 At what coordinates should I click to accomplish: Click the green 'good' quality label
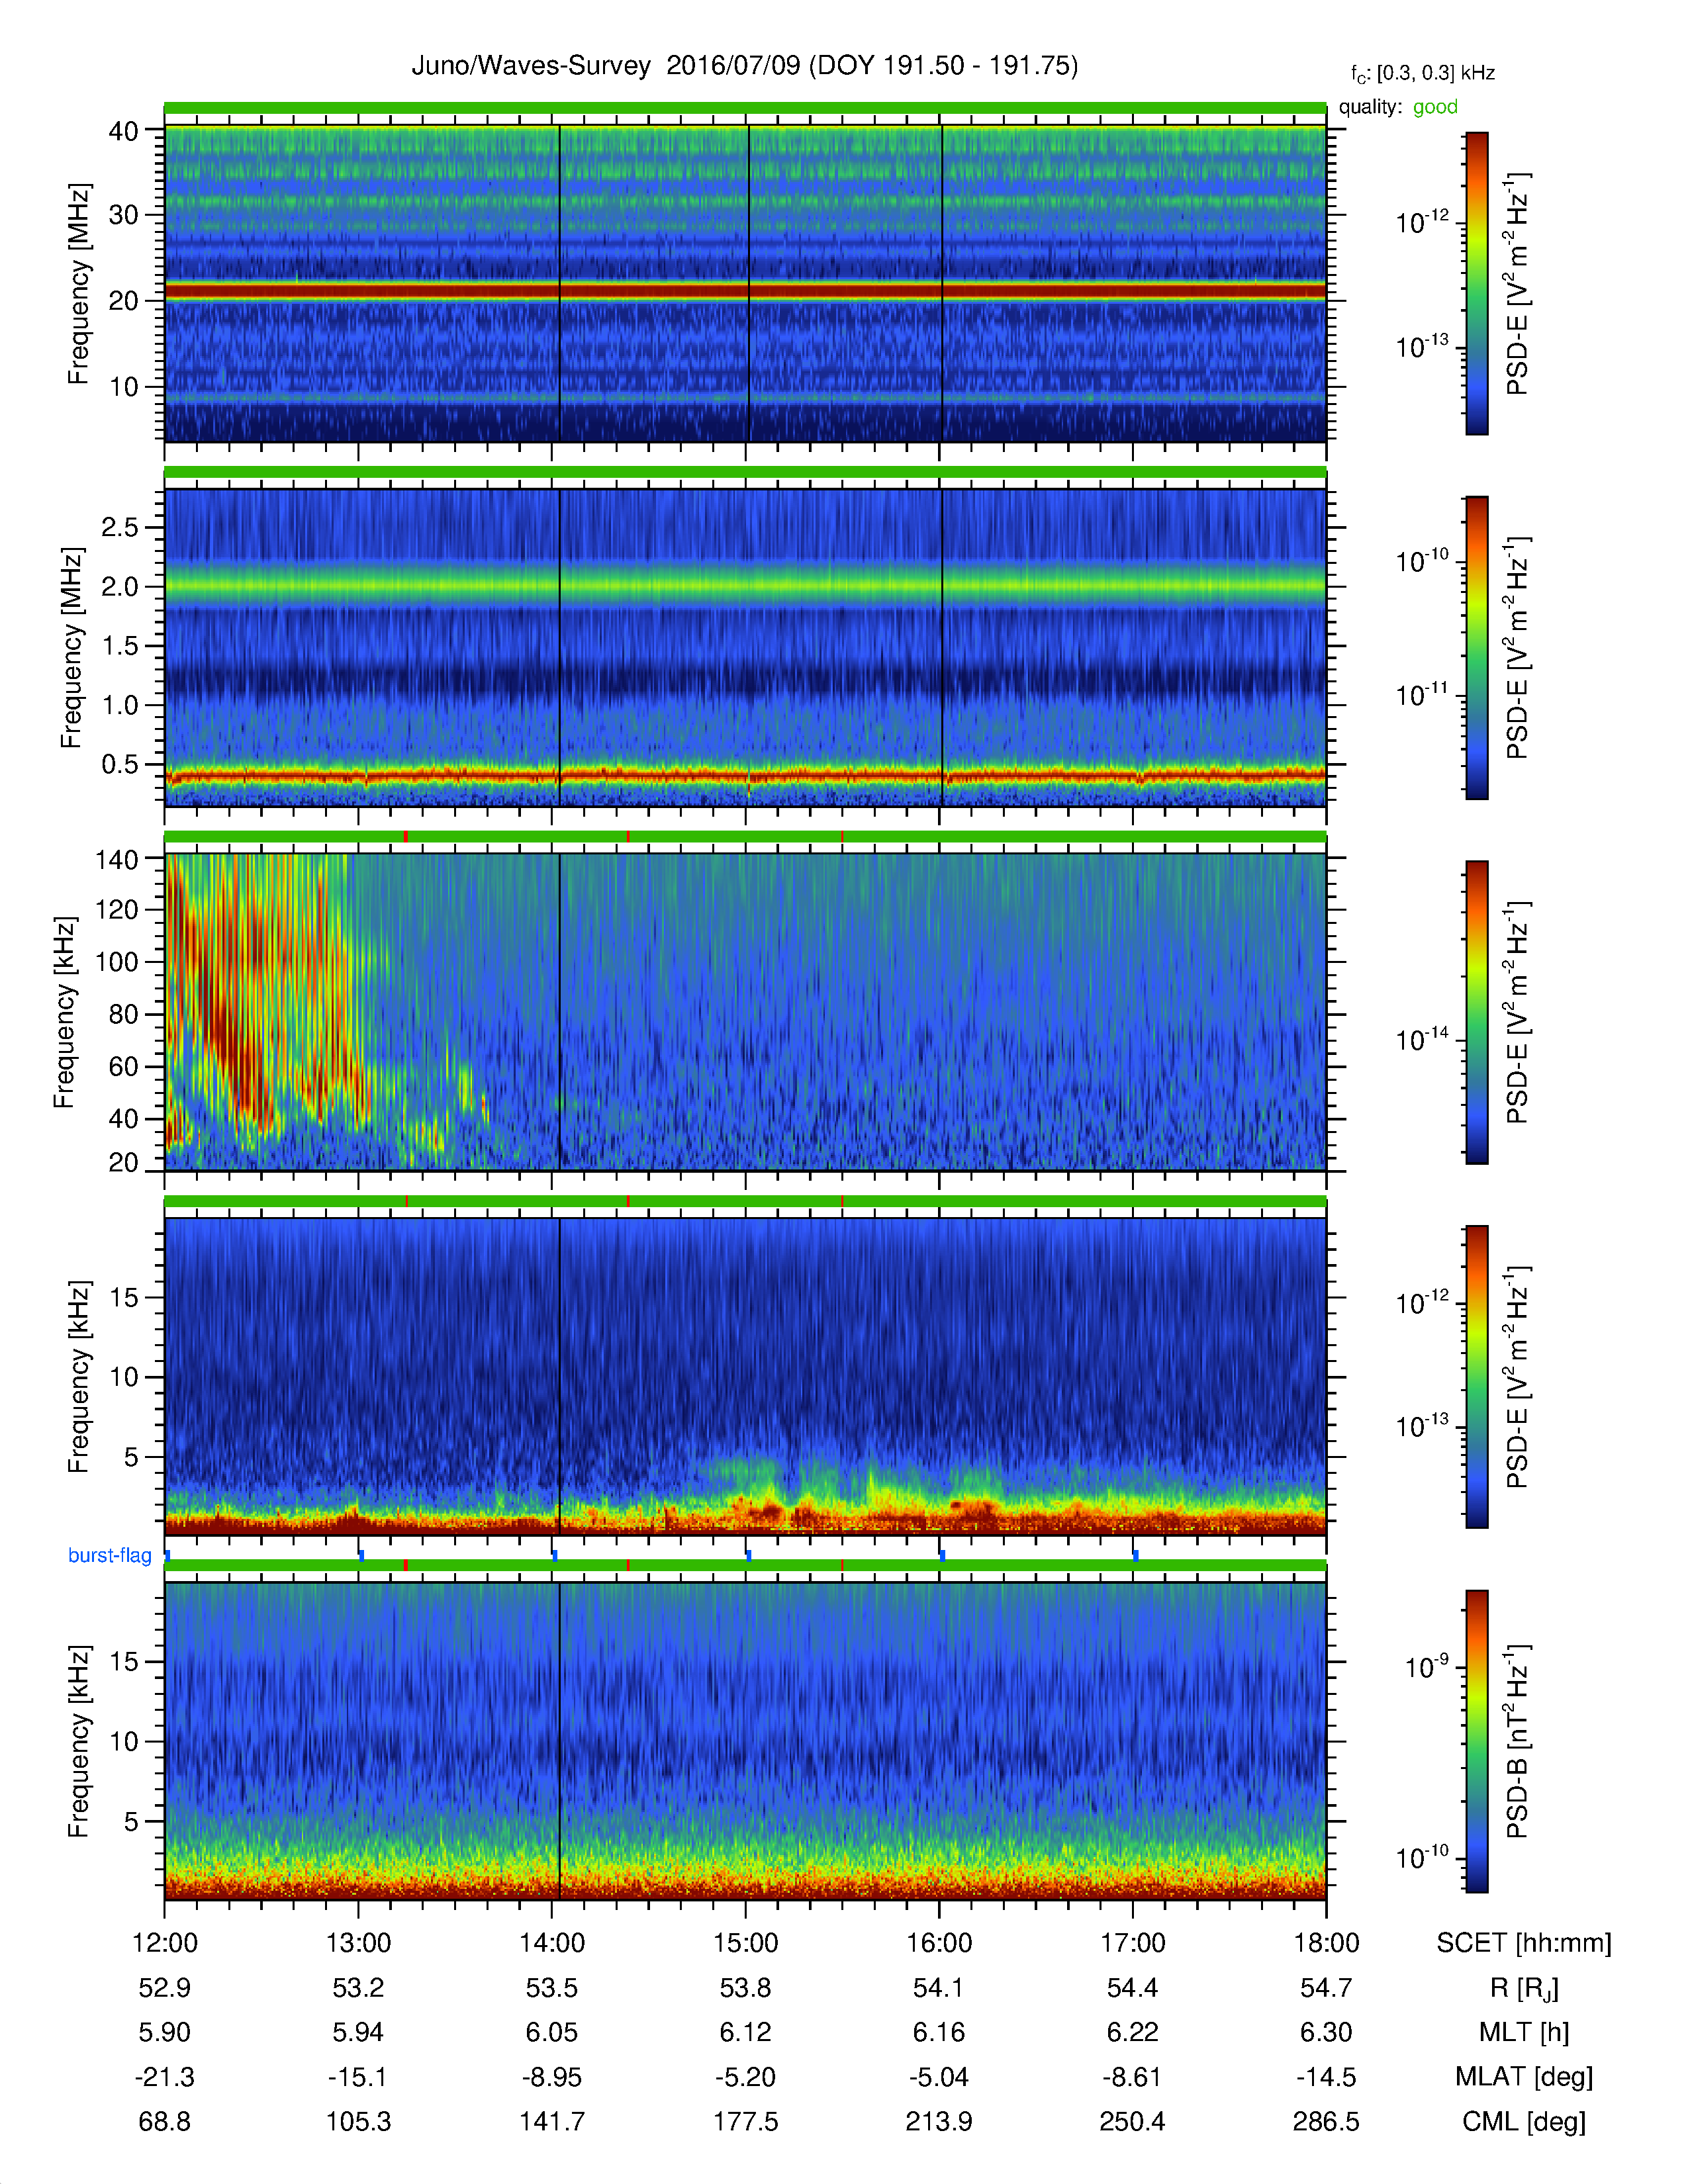tap(1435, 107)
